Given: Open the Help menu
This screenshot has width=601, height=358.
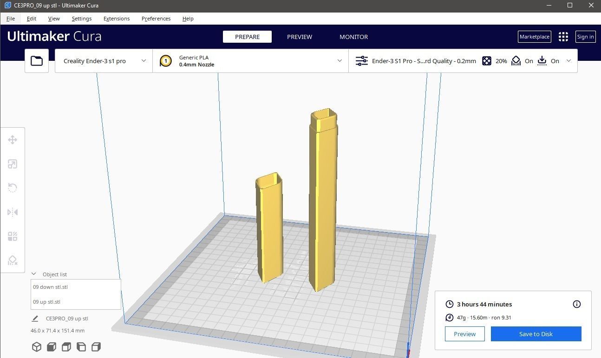Looking at the screenshot, I should [188, 19].
